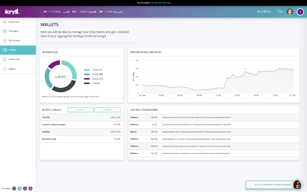Click the ETC purple legend swatch
This screenshot has height=192, width=307.
[x=87, y=79]
